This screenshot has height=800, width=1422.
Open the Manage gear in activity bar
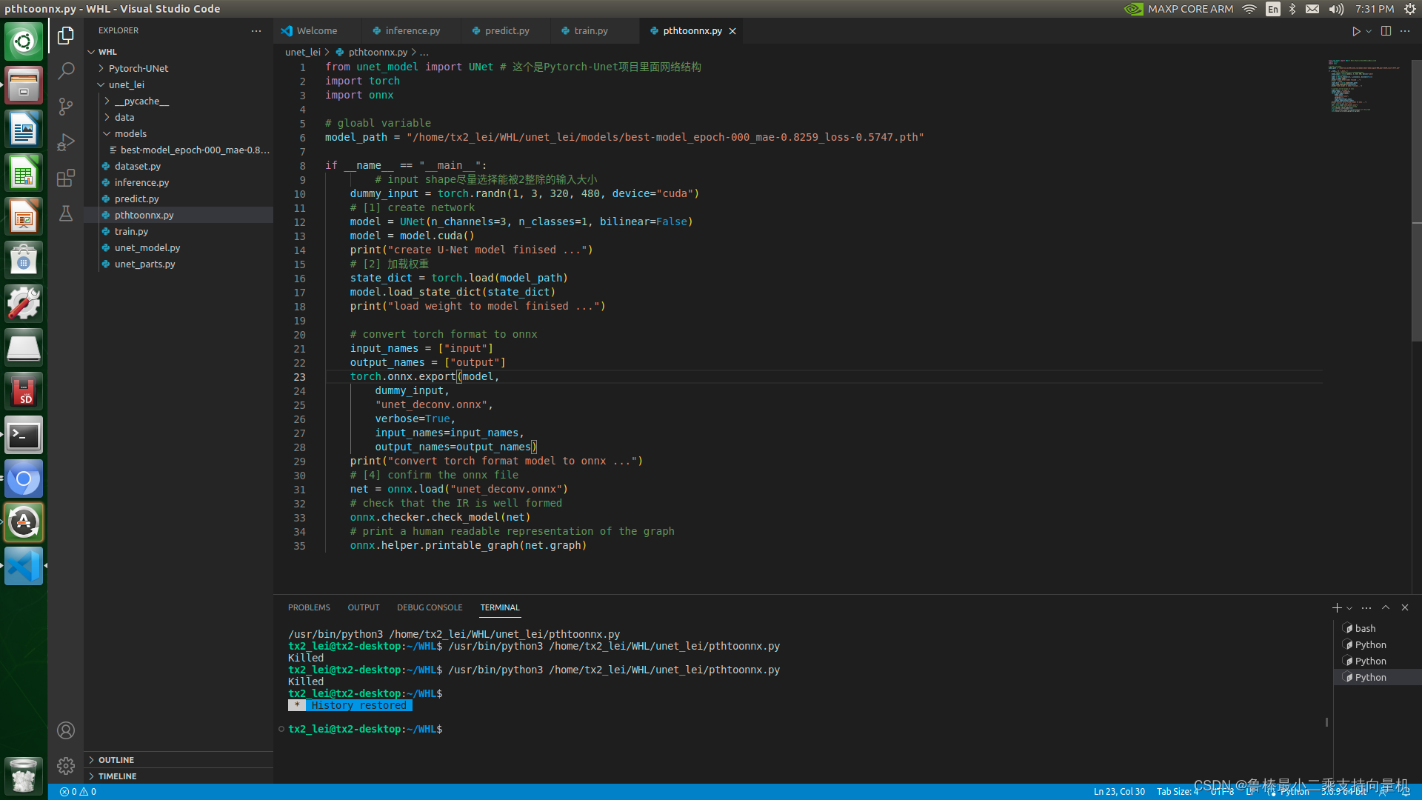click(66, 766)
